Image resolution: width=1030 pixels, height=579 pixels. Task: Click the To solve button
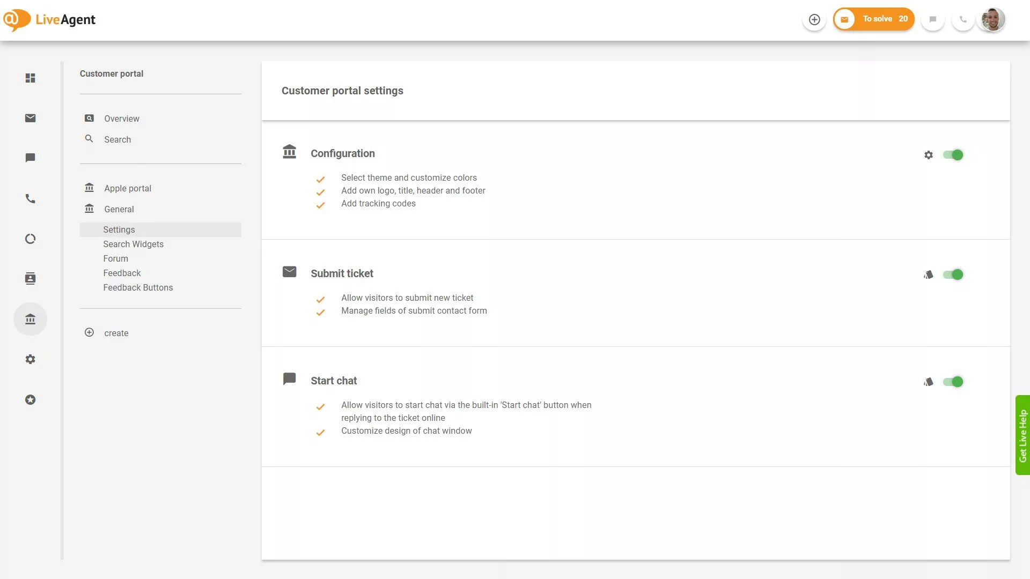click(873, 19)
